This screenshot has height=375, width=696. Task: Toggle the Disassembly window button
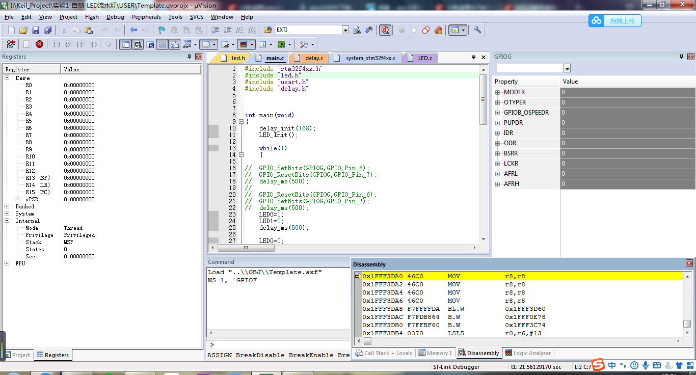[138, 44]
